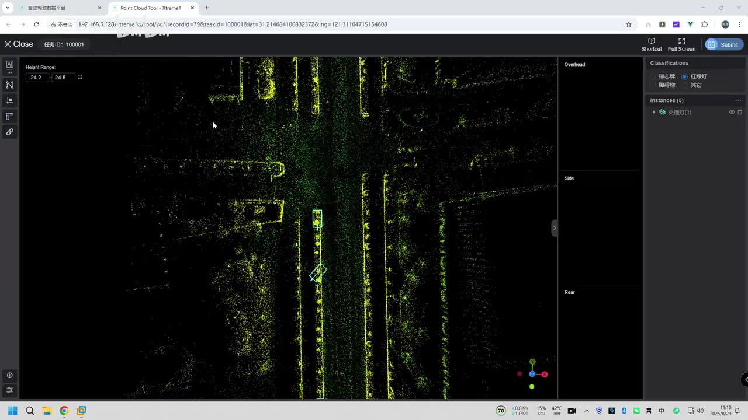Delete the 交通灯 instance group
748x420 pixels.
[x=740, y=112]
